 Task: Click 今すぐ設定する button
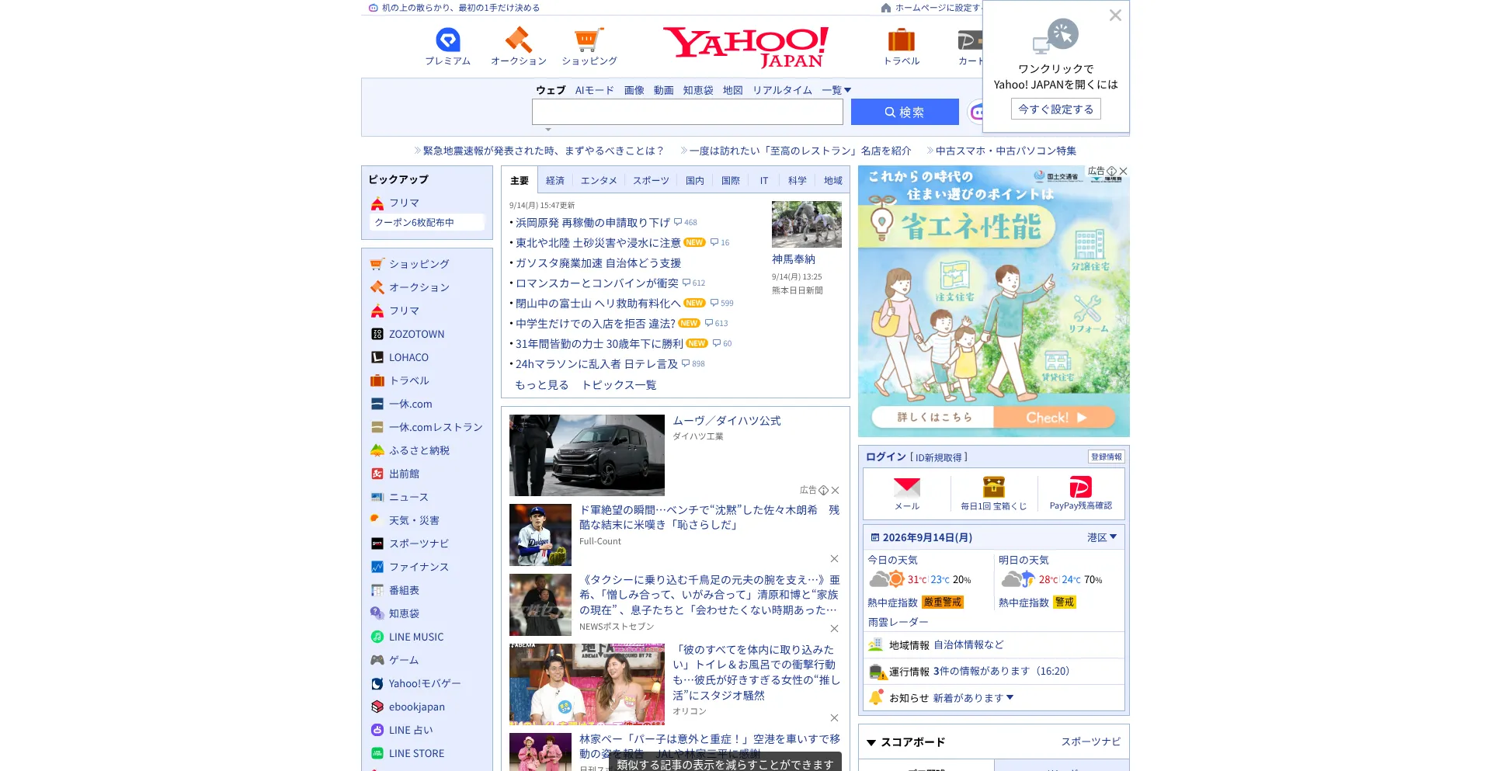point(1055,109)
